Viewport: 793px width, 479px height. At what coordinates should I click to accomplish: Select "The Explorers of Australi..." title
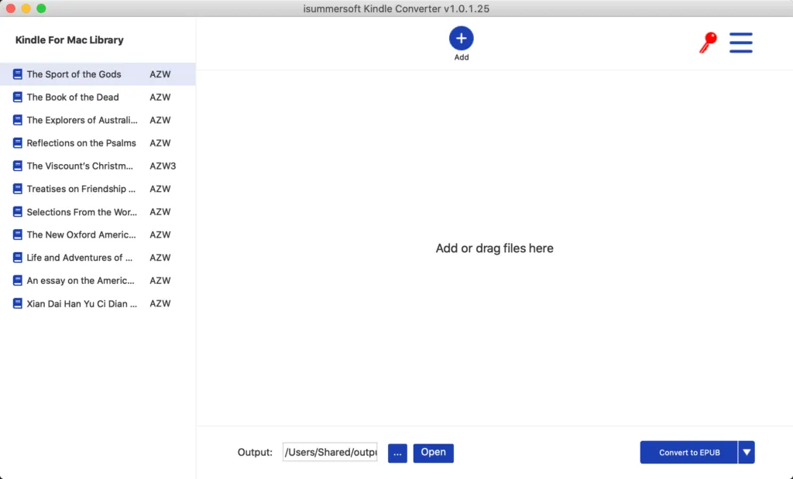pos(82,120)
